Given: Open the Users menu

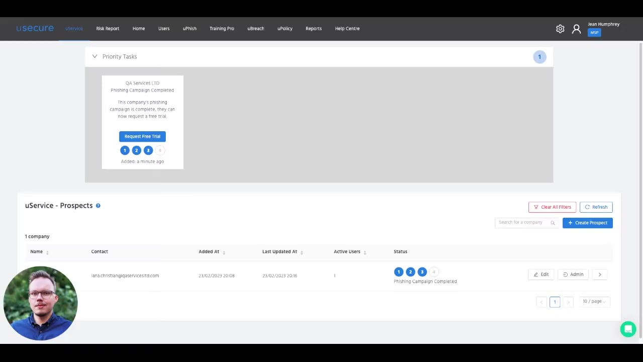Looking at the screenshot, I should [164, 29].
